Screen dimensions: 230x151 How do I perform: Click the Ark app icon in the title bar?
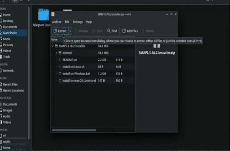(53, 14)
